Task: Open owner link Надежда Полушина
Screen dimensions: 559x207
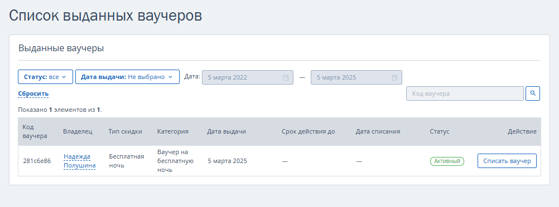Action: tap(80, 161)
